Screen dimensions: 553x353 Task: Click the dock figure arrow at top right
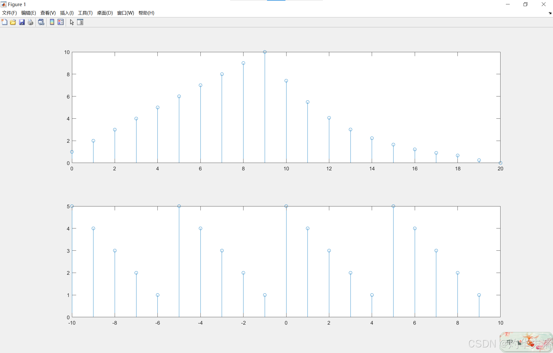[x=550, y=13]
